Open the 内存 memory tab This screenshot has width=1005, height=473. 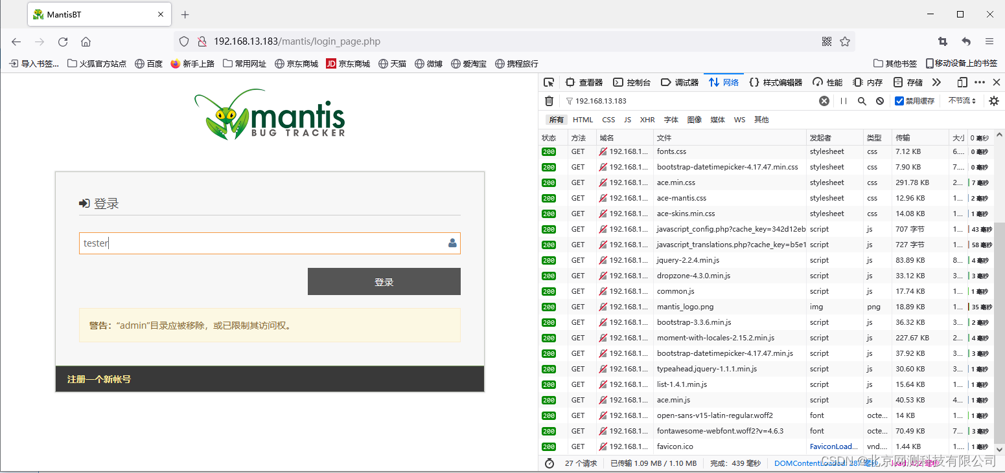coord(868,82)
